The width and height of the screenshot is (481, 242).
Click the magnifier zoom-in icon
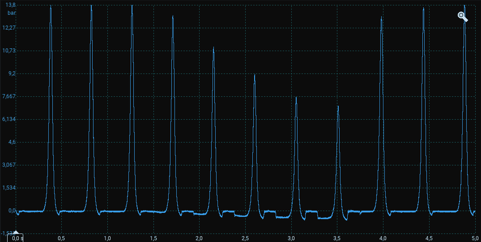point(462,17)
